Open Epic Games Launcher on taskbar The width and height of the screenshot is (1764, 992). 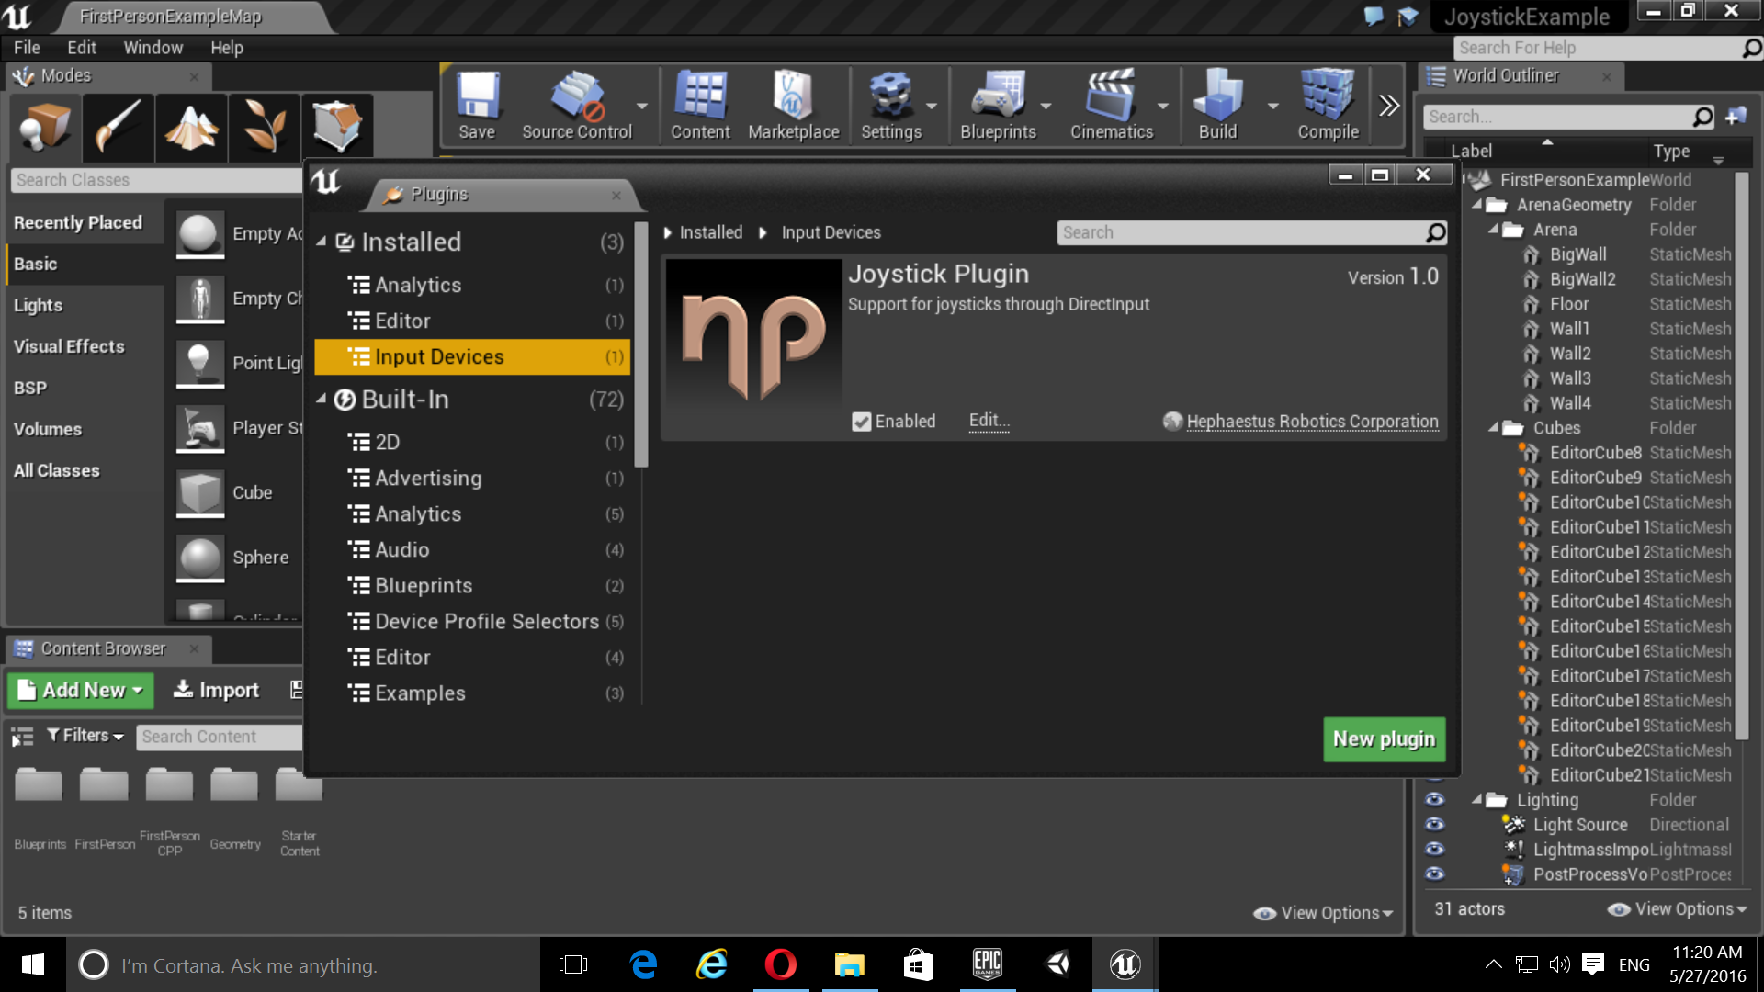[x=988, y=964]
